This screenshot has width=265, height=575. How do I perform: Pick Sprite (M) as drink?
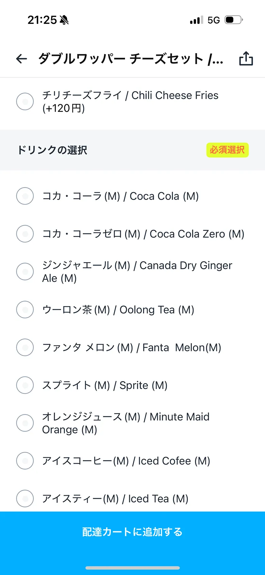click(x=25, y=385)
